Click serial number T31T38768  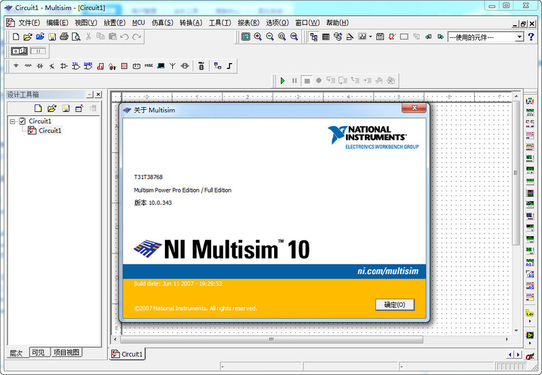[x=149, y=177]
